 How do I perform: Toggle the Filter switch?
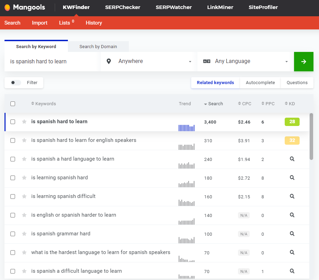click(16, 83)
